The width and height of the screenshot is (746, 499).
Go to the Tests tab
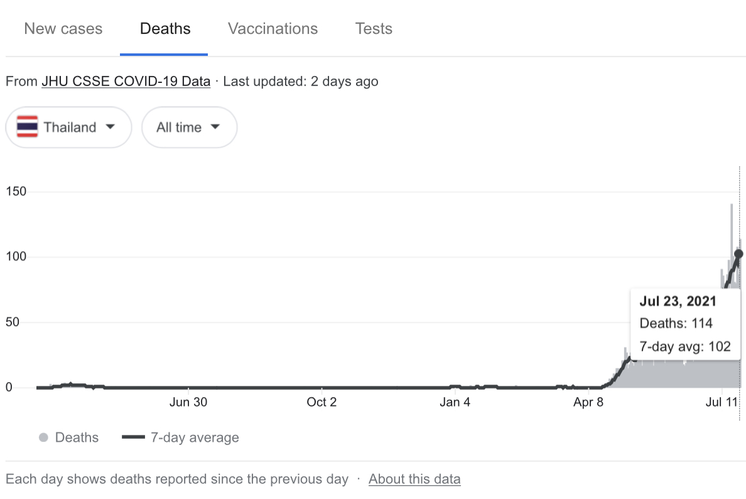(x=374, y=29)
